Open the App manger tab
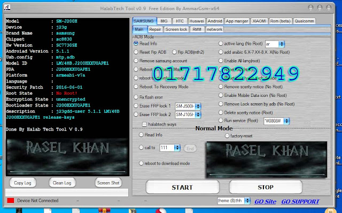 (x=237, y=21)
